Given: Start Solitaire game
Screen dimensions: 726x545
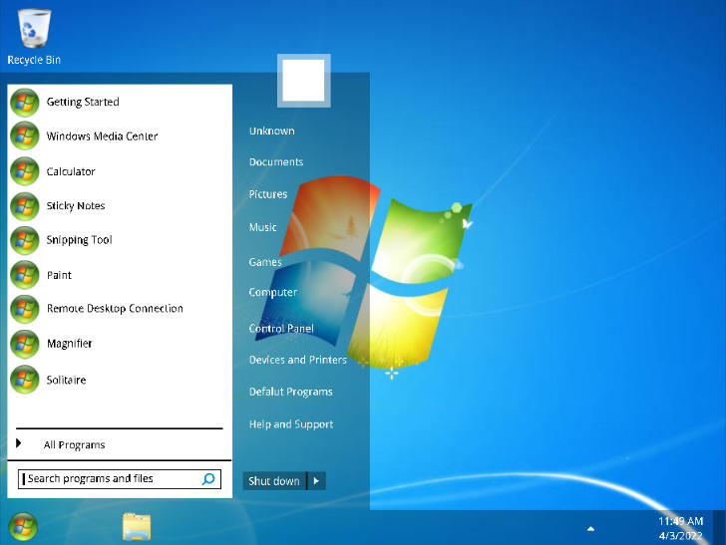Looking at the screenshot, I should pos(66,380).
